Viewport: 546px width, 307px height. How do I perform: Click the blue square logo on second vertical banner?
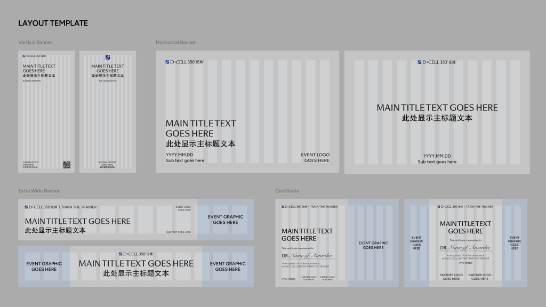(x=108, y=57)
